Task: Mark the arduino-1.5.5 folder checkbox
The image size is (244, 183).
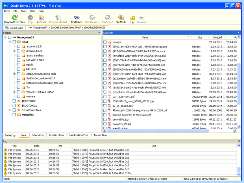Action: click(x=19, y=46)
